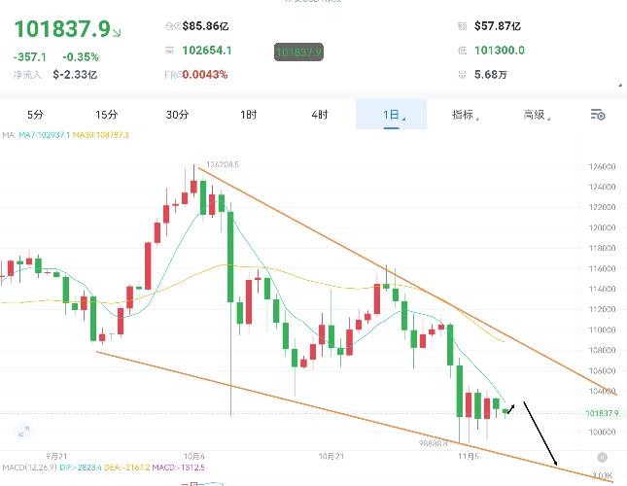Click the round icon near the 11月5 axis
The image size is (627, 486).
click(602, 457)
